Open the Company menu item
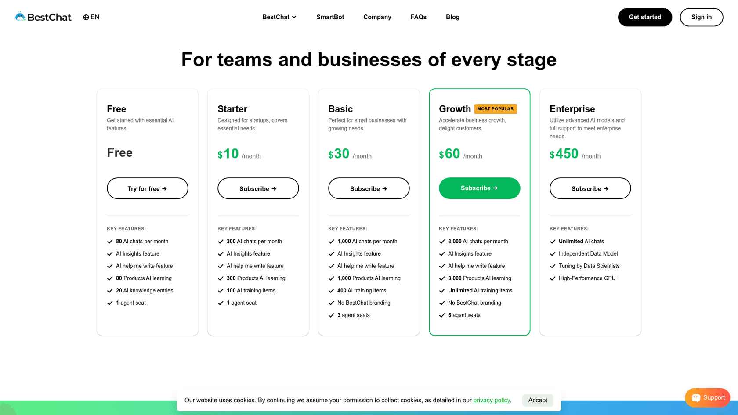This screenshot has height=415, width=738. 377,17
